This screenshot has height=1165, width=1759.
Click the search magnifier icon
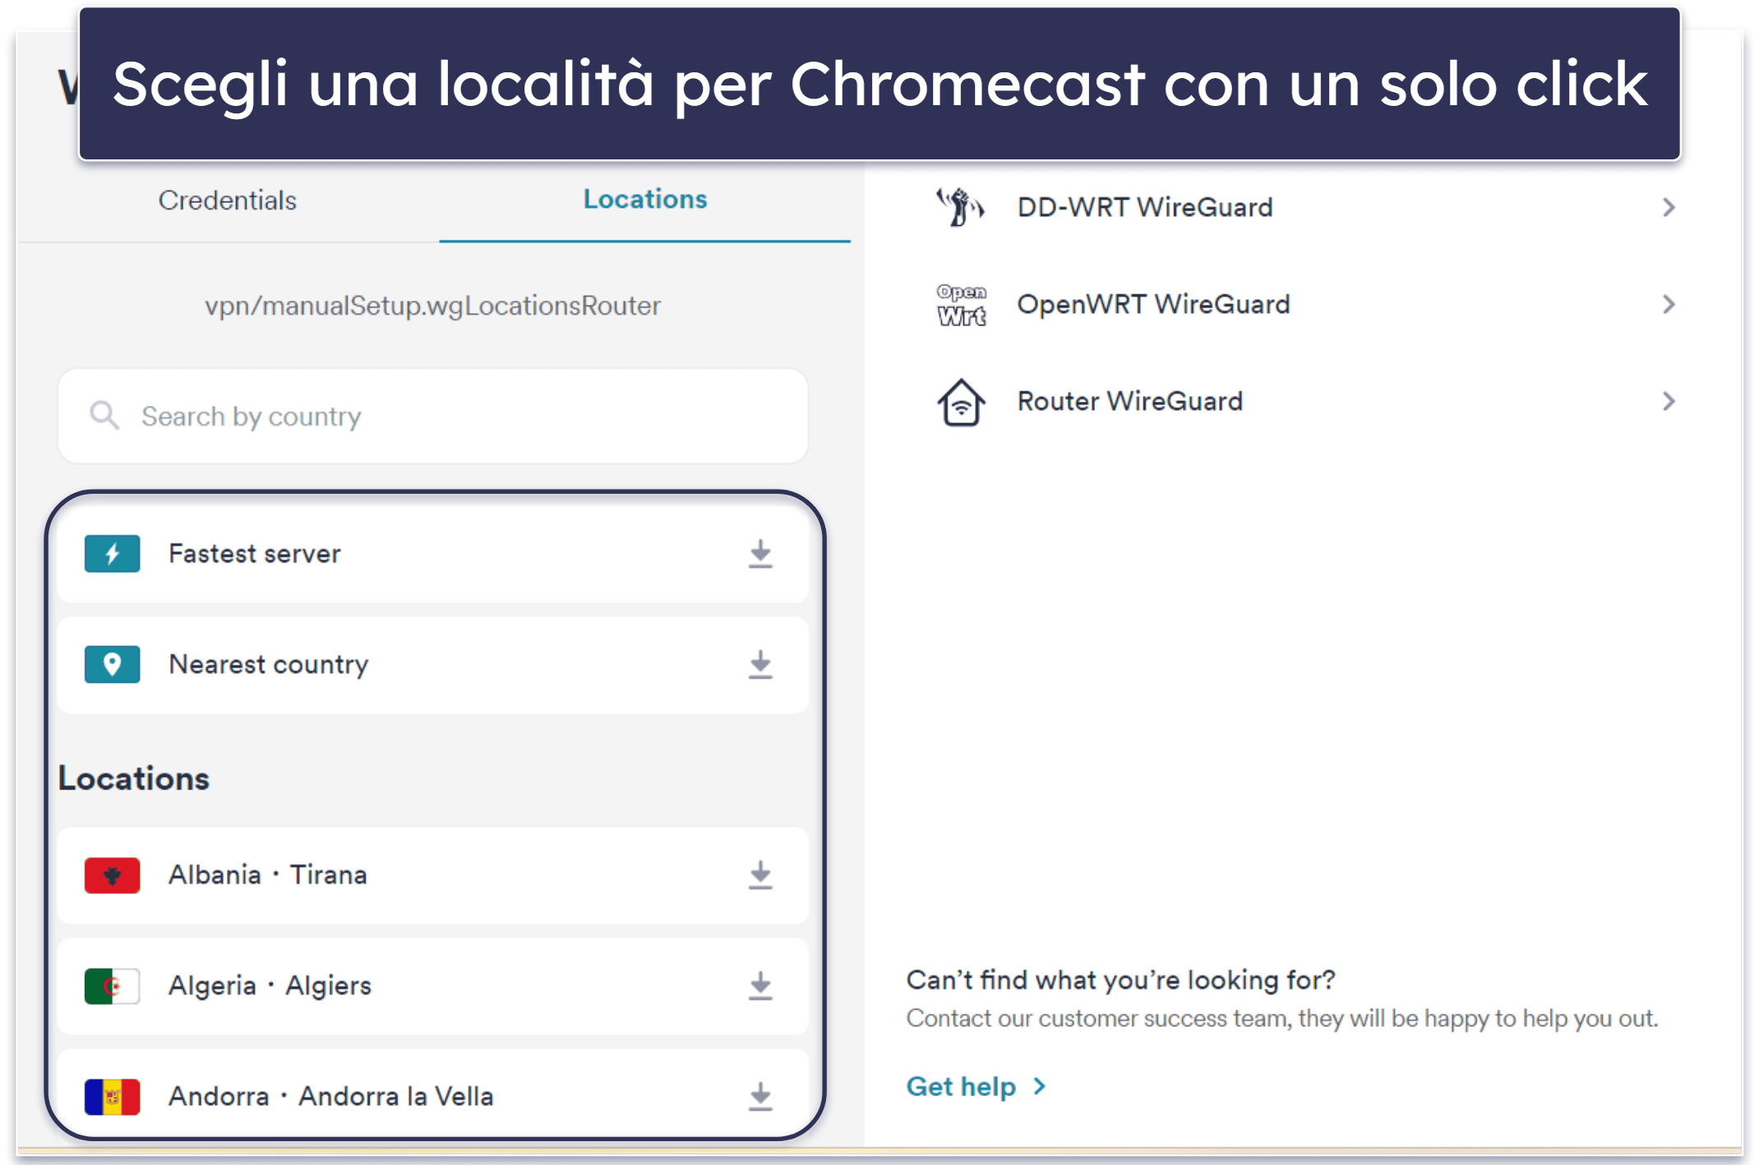pos(104,416)
